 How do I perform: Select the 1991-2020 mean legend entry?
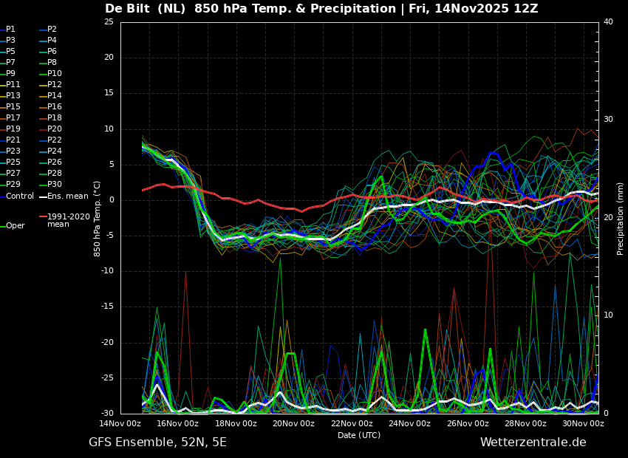pyautogui.click(x=64, y=220)
